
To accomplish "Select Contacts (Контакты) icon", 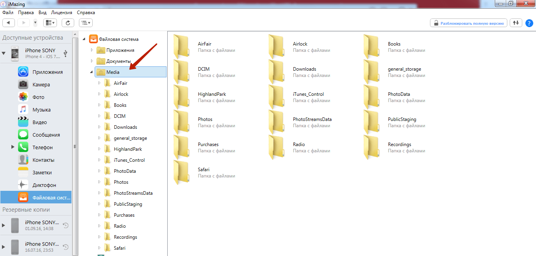I will 23,160.
